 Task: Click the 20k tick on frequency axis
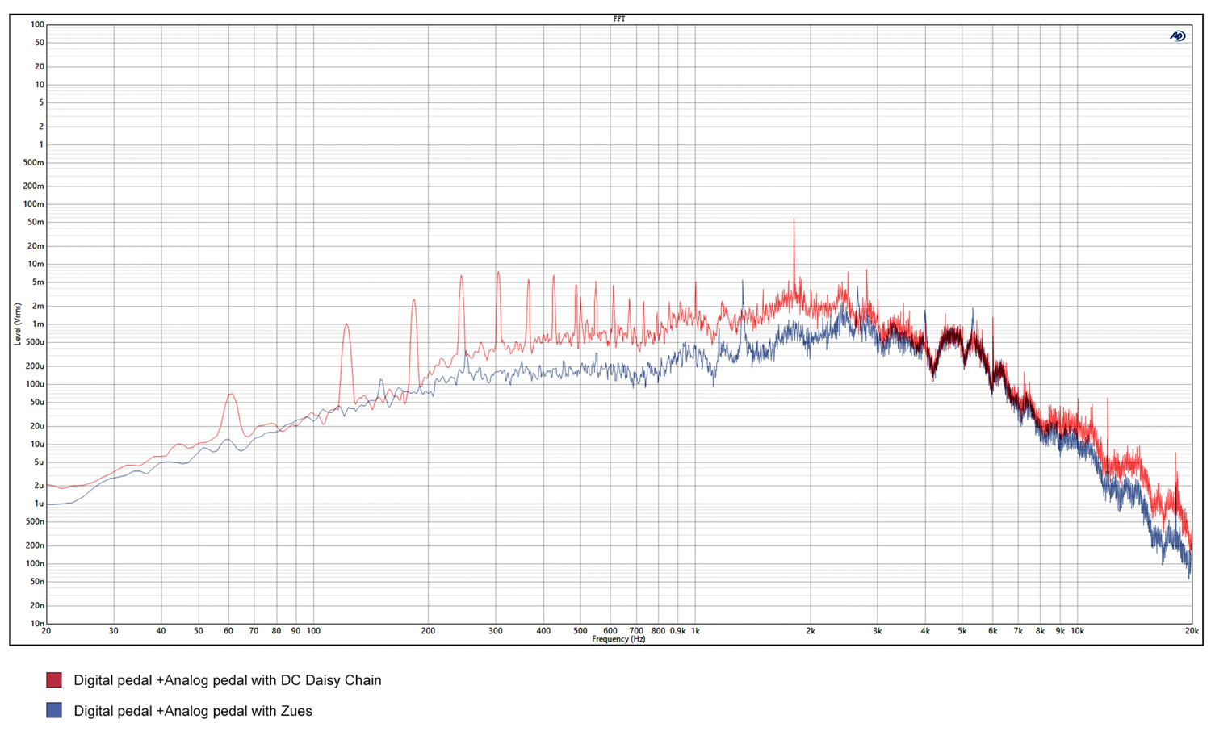1192,631
